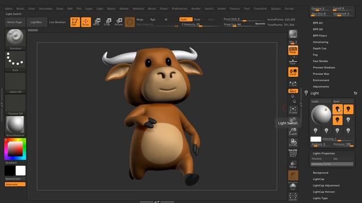
Task: Click the Frame mesh icon
Action: 293,111
